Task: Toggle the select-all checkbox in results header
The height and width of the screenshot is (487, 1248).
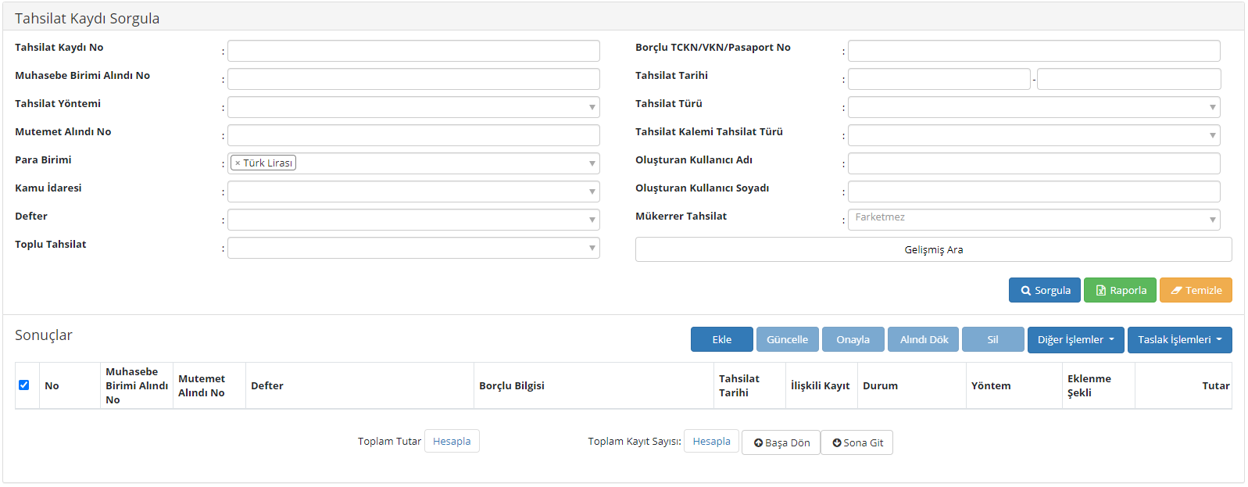Action: tap(23, 385)
